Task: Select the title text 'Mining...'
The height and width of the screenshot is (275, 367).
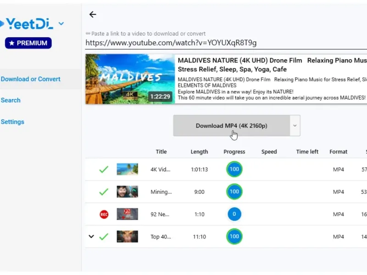Action: click(x=161, y=192)
